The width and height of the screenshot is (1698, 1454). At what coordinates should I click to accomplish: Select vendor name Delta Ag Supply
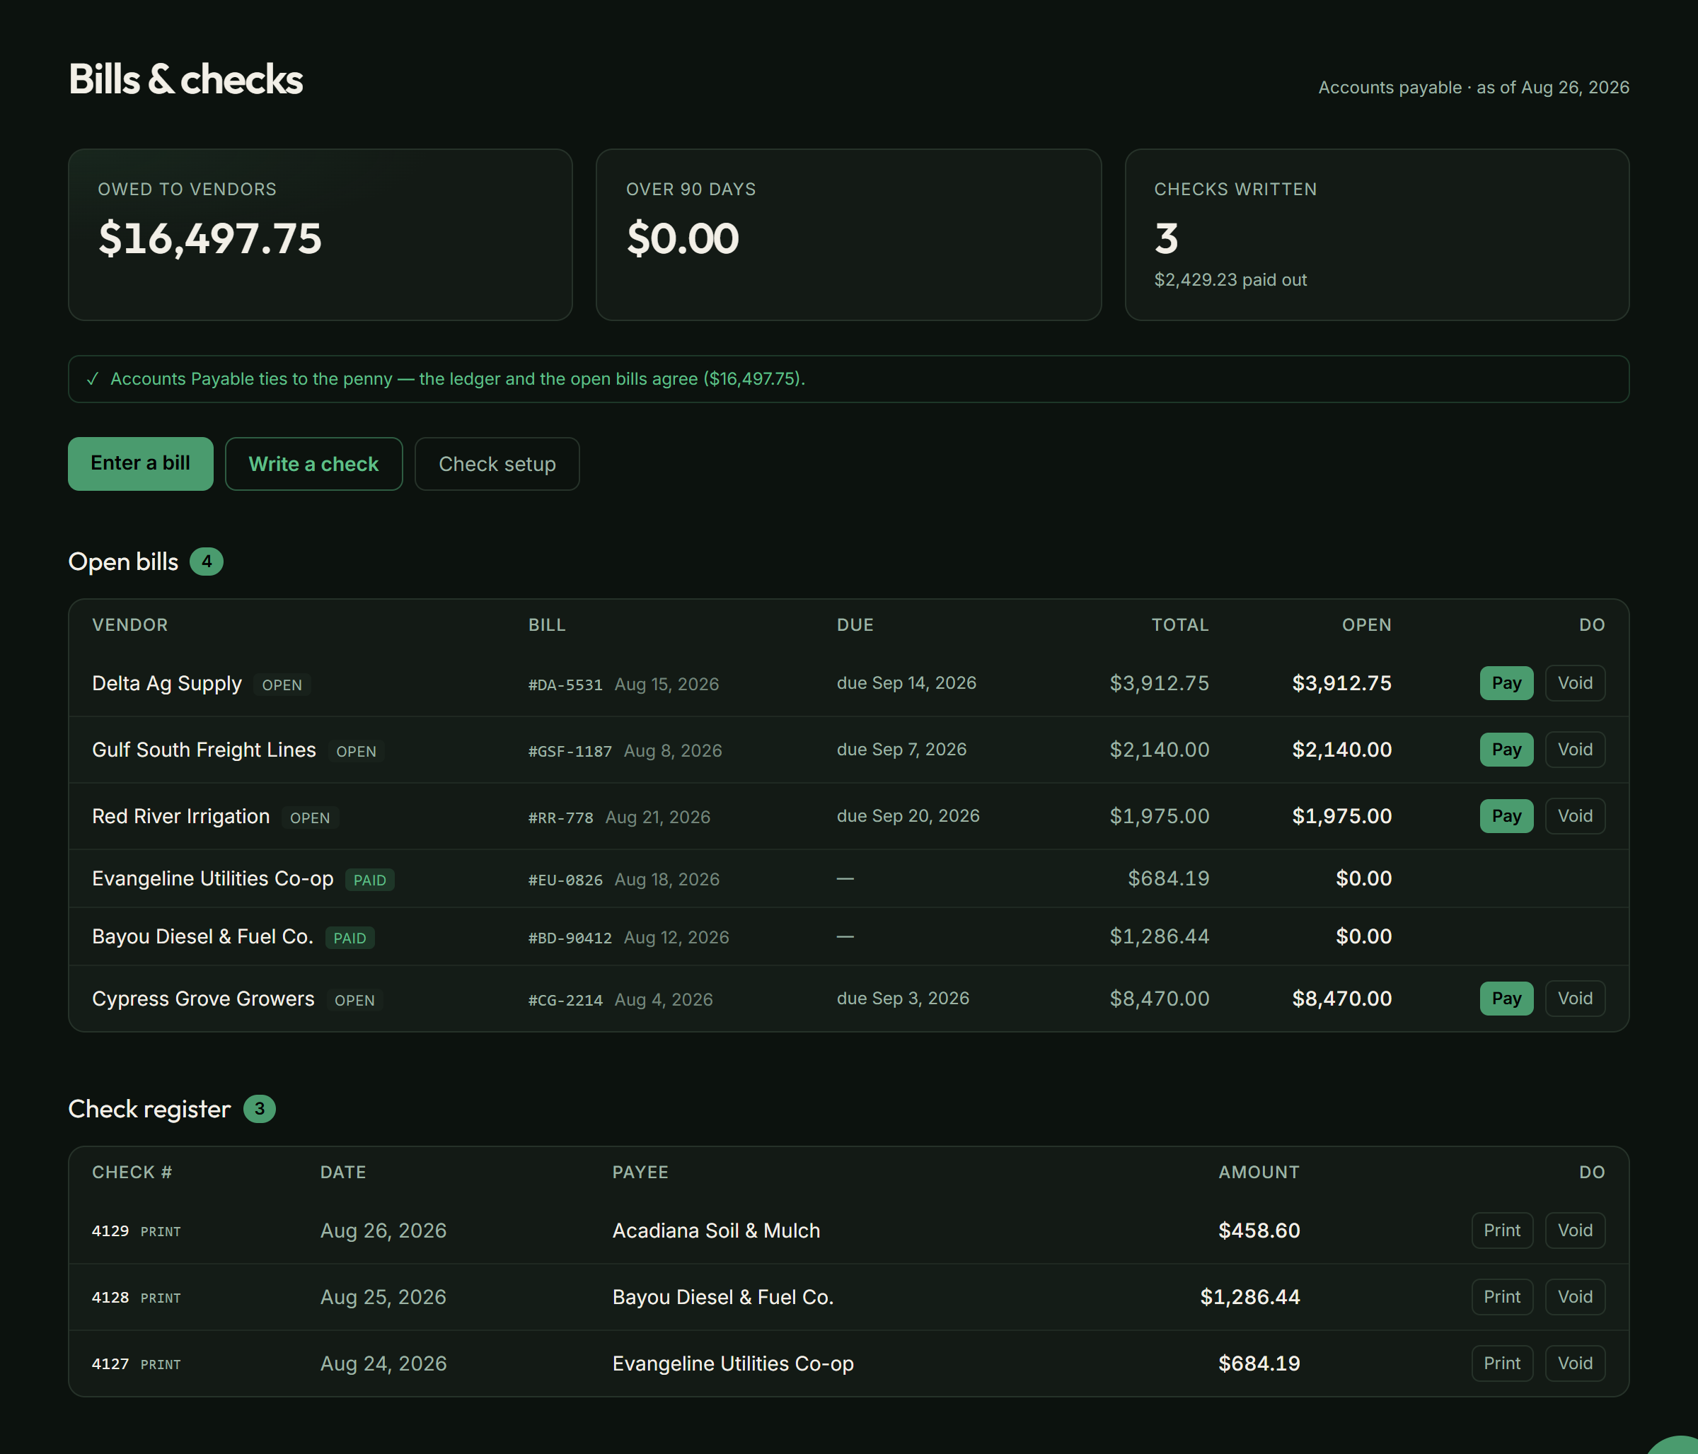tap(166, 683)
